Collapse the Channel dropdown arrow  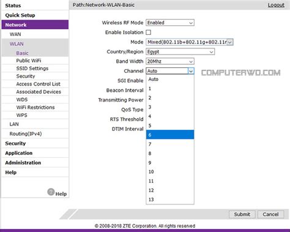[191, 71]
